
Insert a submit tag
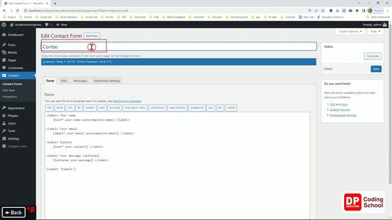[231, 108]
